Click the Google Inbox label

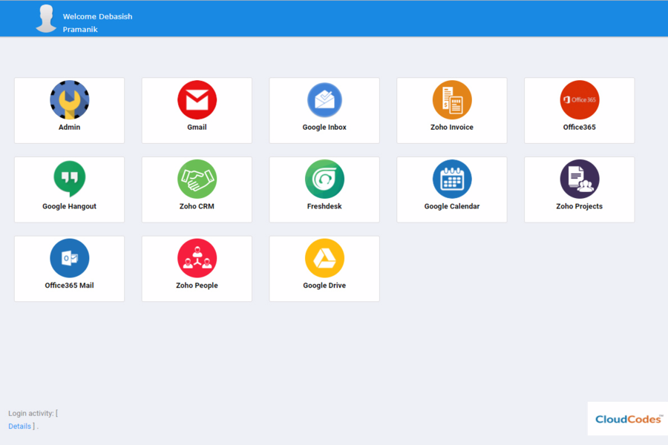pyautogui.click(x=324, y=128)
